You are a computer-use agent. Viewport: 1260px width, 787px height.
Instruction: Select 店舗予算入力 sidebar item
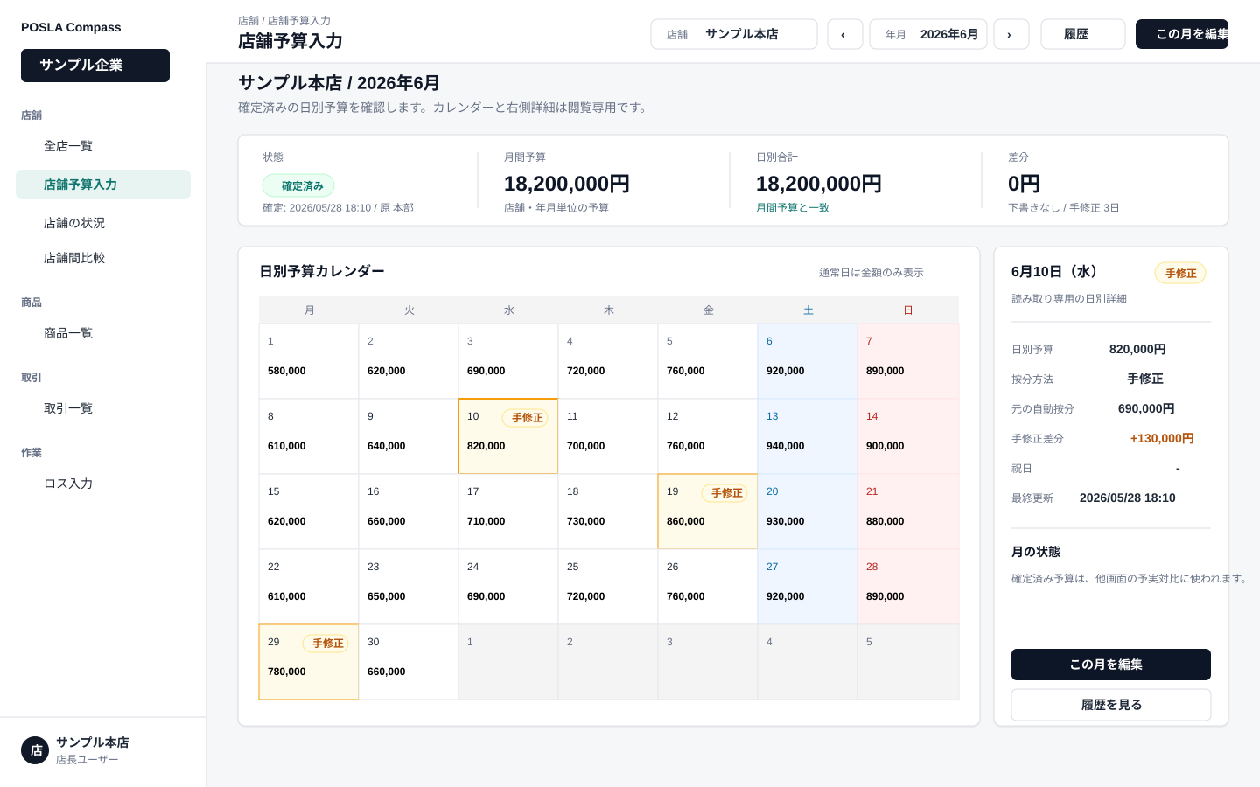[x=103, y=185]
